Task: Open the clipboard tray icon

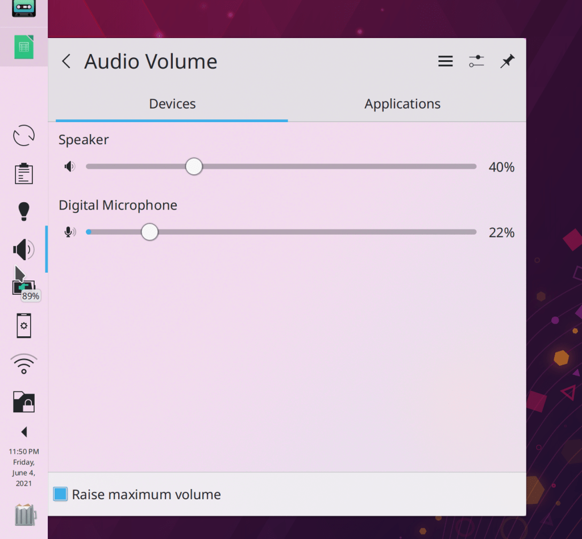Action: 24,174
